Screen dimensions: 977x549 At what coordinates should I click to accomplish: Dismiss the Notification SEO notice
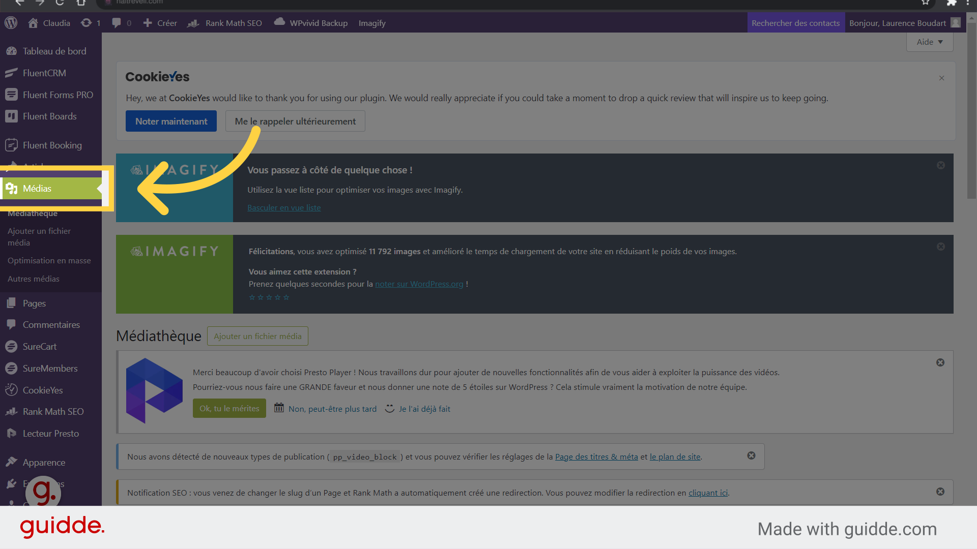tap(940, 492)
